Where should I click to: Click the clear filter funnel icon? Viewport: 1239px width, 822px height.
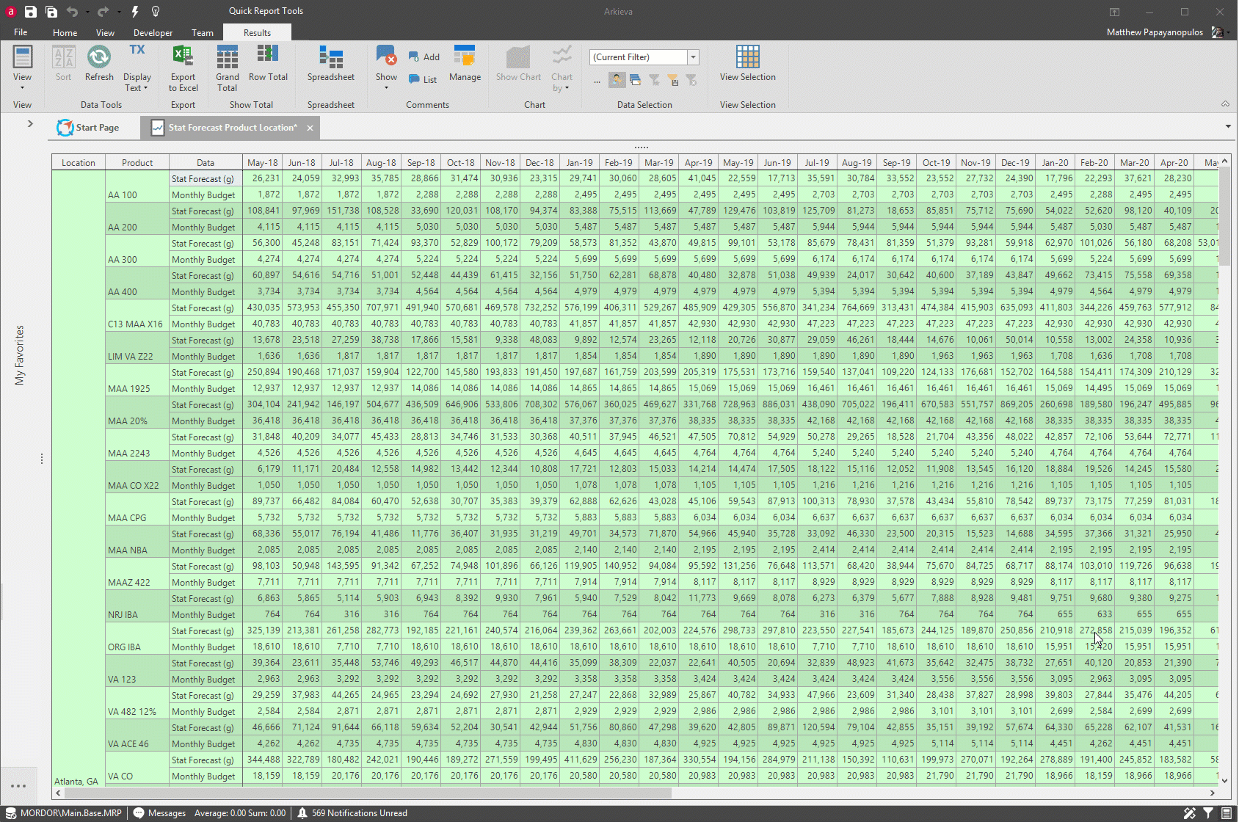[691, 79]
